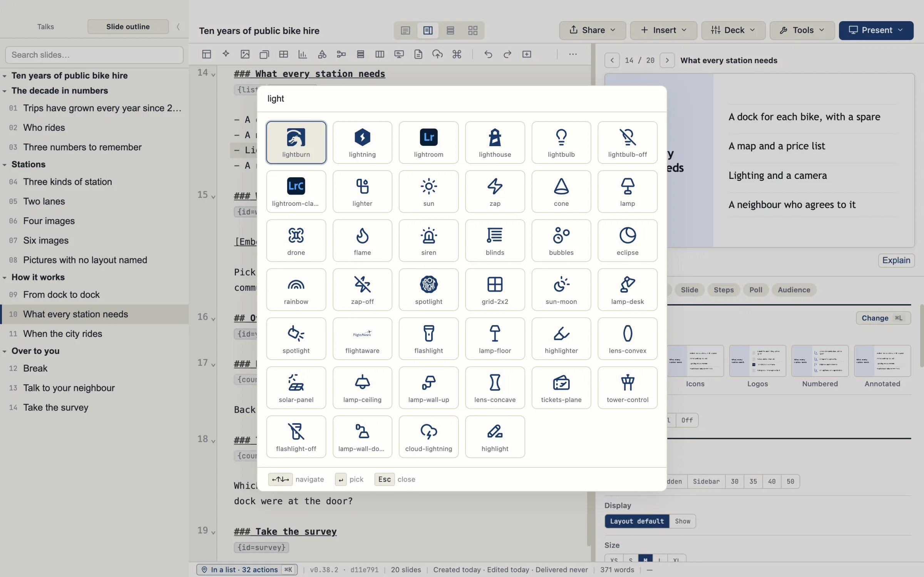Screen dimensions: 924x577
Task: Click the Search slides field
Action: tap(94, 55)
